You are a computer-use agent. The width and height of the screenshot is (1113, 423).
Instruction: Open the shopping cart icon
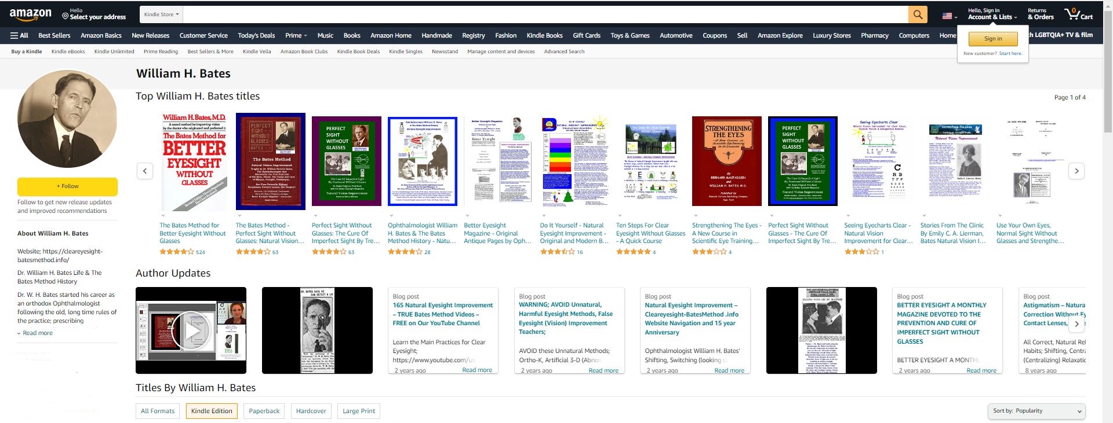(1078, 14)
